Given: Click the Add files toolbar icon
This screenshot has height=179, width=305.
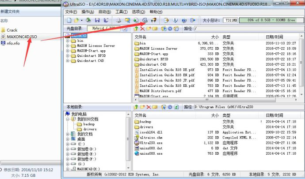Looking at the screenshot, I should (166, 20).
